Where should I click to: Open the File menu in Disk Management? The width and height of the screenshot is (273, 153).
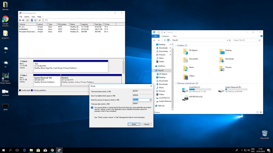point(21,17)
